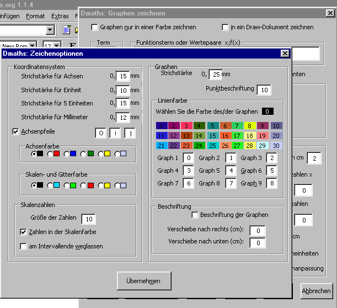Click 'Verschiebe nach unten (cm)' field
This screenshot has width=337, height=308.
tap(258, 243)
